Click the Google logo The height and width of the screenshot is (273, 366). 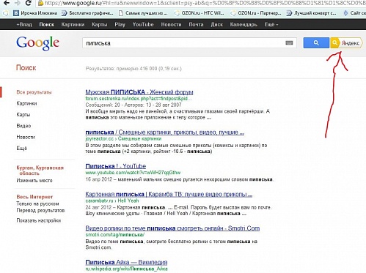tap(37, 43)
